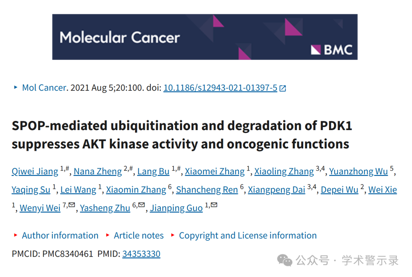Image resolution: width=412 pixels, height=277 pixels.
Task: Click the BMC logo in the banner
Action: tap(332, 50)
